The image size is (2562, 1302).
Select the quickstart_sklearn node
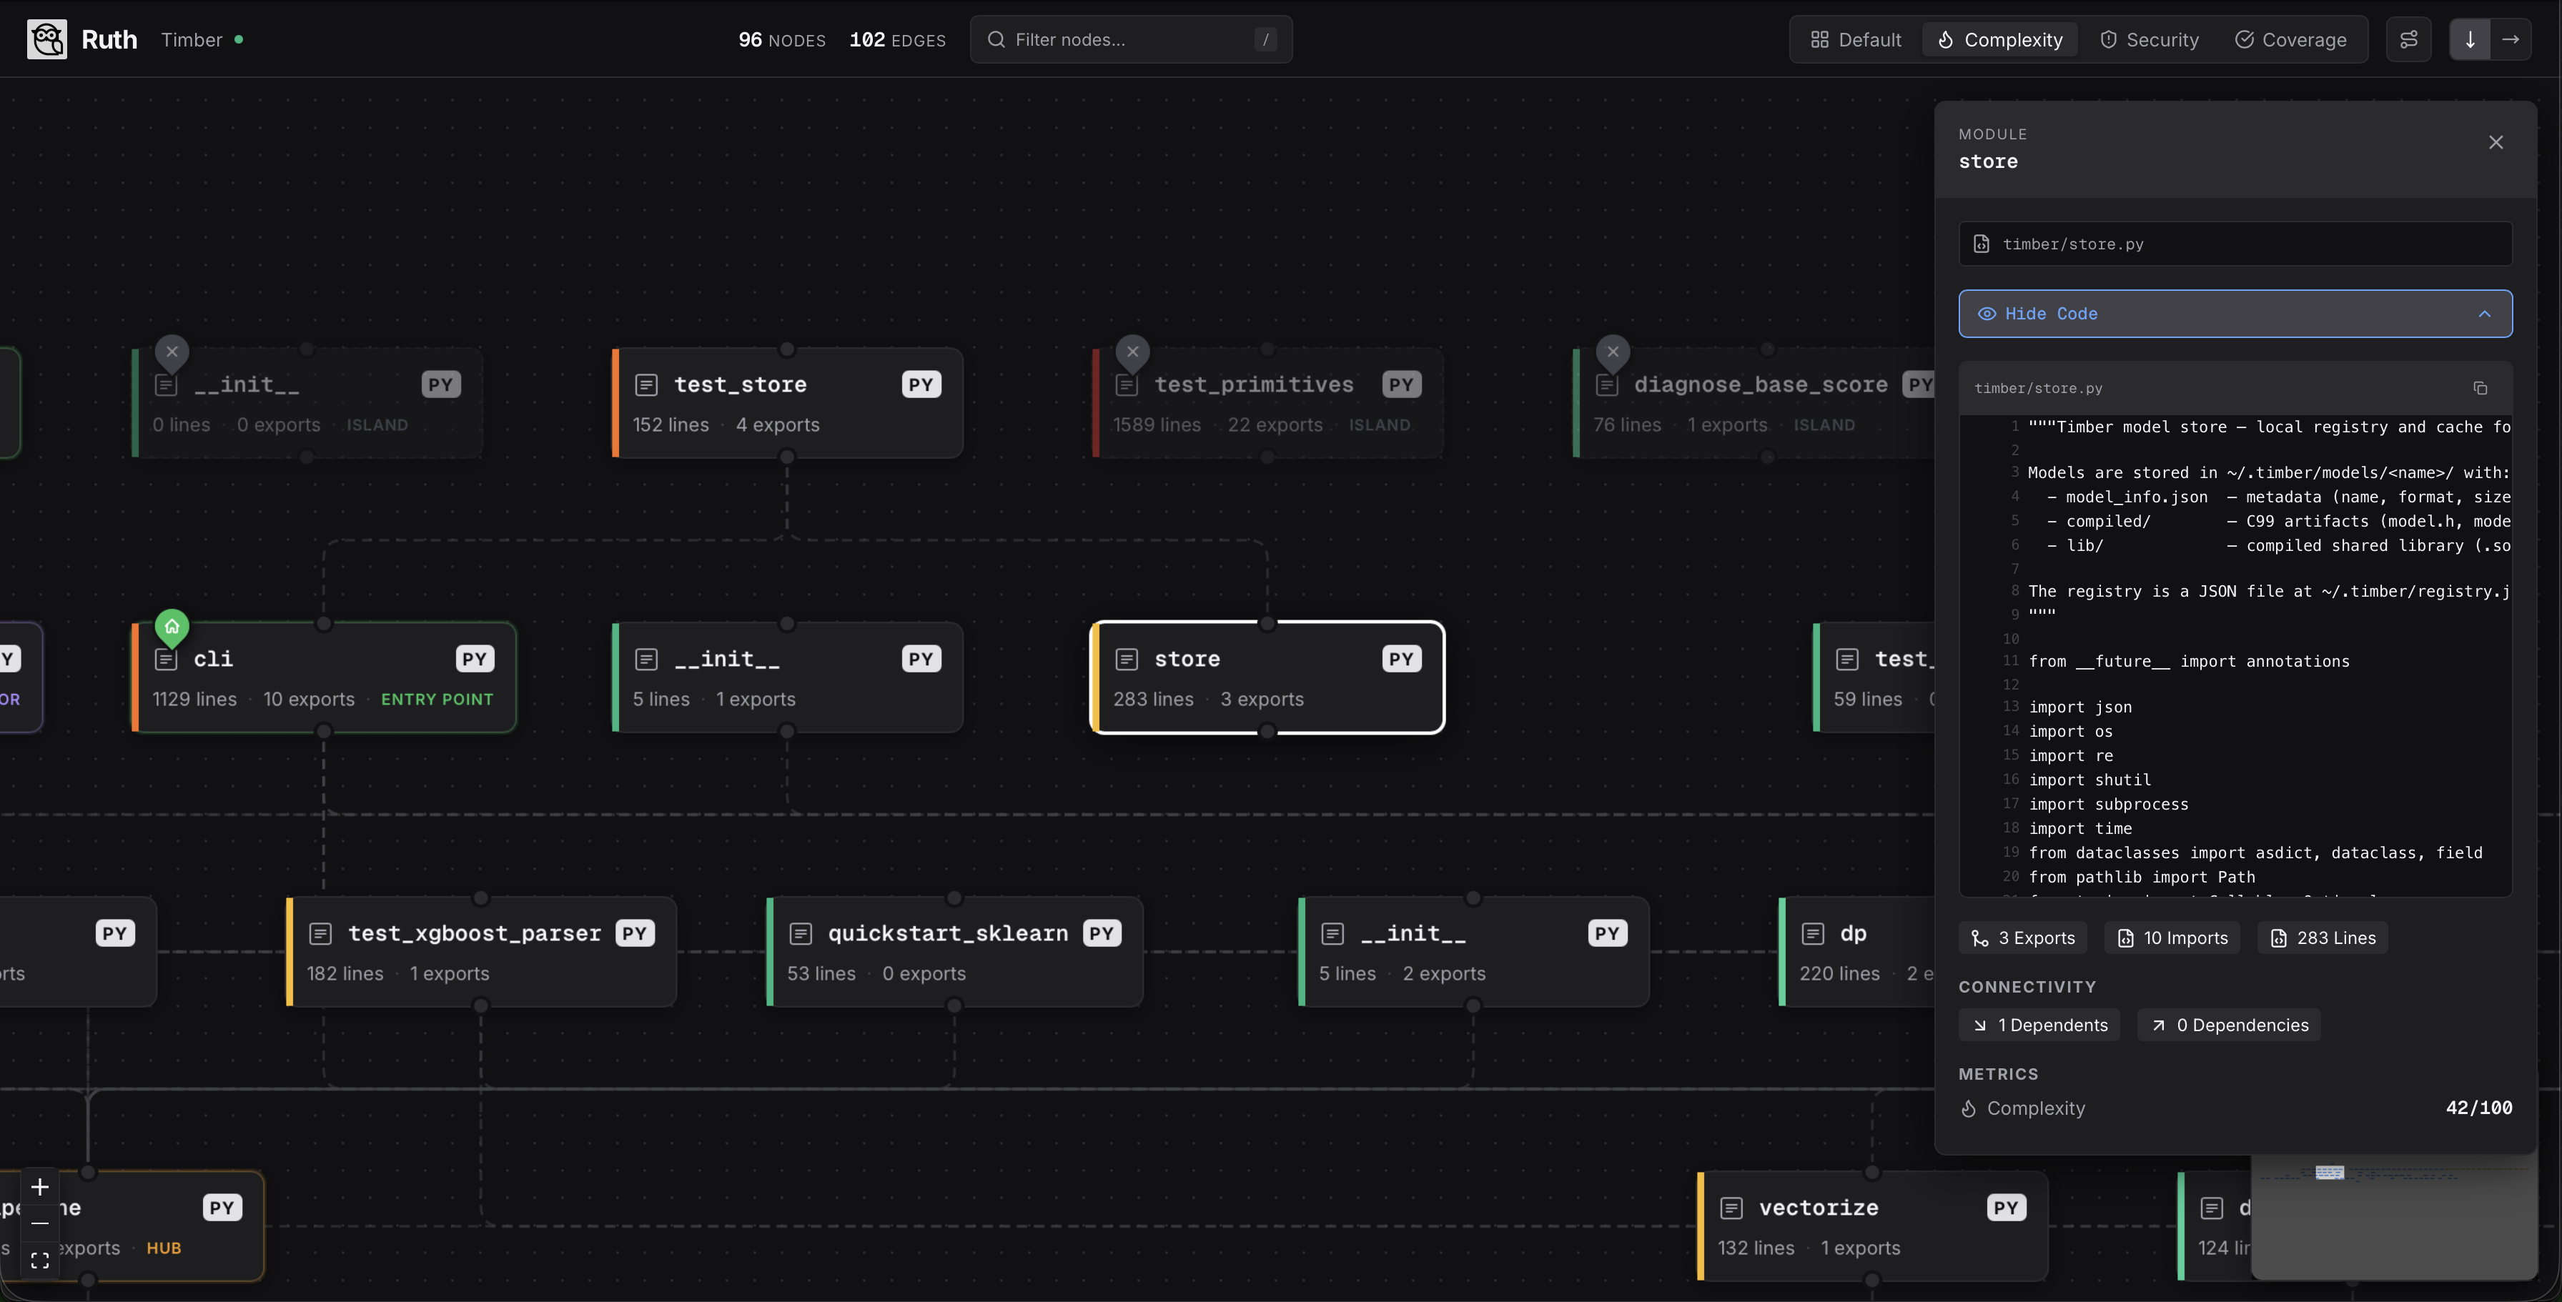955,951
